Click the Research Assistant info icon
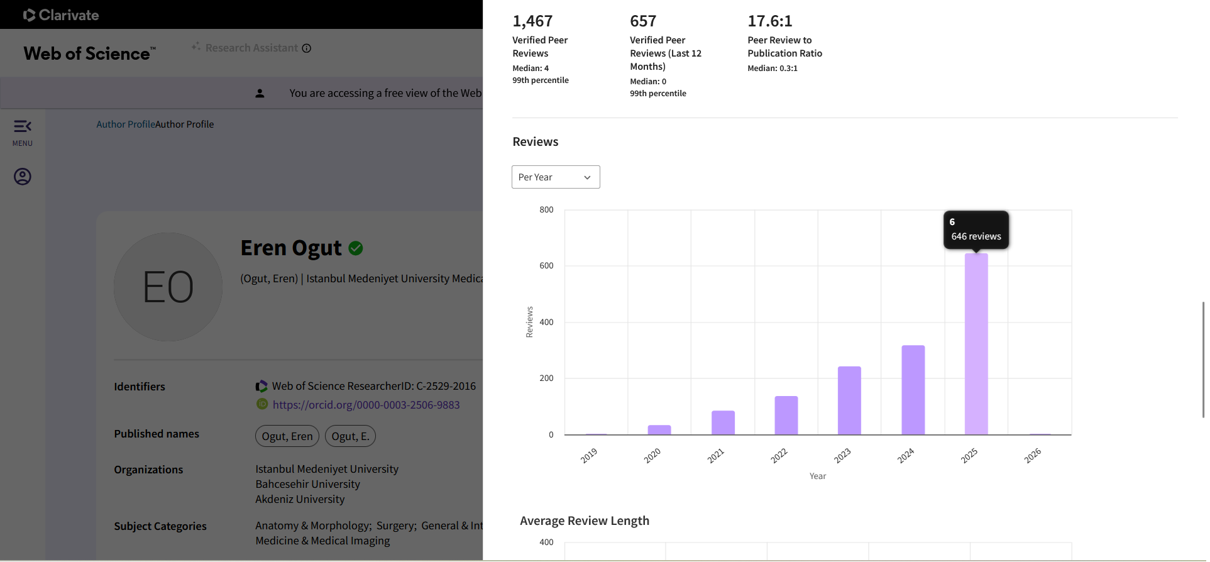Screen dimensions: 1210x562 [307, 48]
